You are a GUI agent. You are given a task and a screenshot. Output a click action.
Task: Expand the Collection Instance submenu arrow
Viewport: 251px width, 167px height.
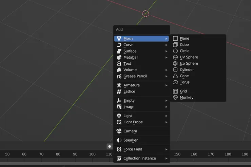tap(167, 159)
